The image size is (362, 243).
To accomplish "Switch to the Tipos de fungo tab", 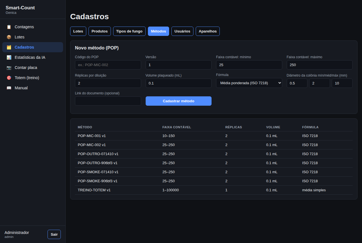I will click(x=129, y=31).
